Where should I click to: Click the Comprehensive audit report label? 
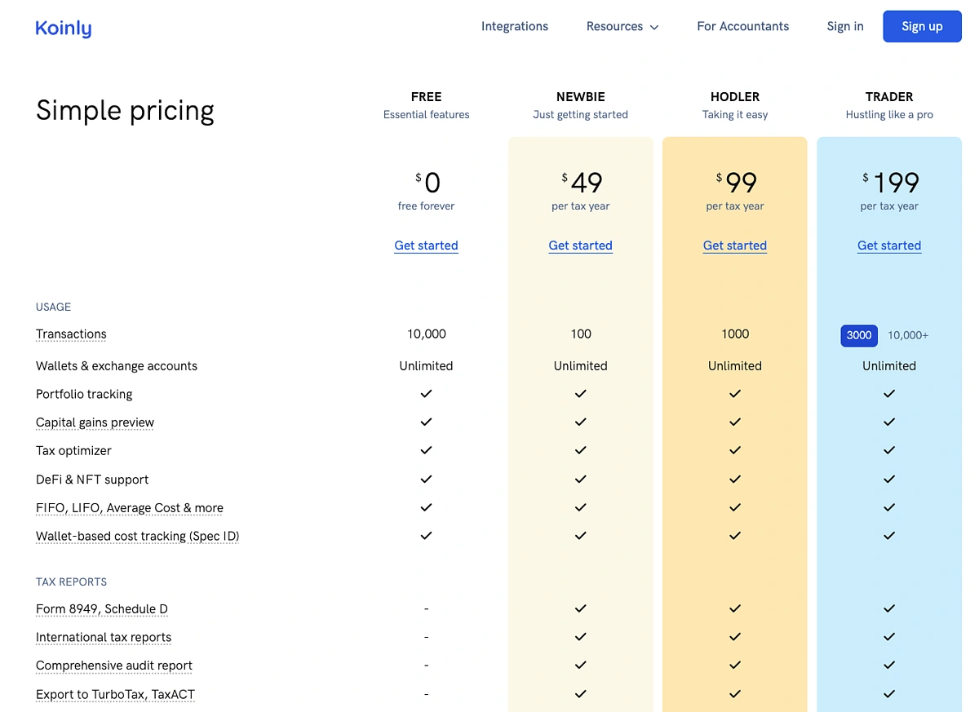coord(113,666)
